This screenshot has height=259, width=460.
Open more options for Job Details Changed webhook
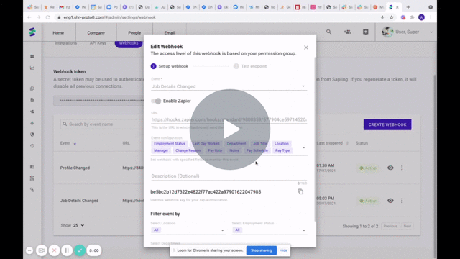402,201
